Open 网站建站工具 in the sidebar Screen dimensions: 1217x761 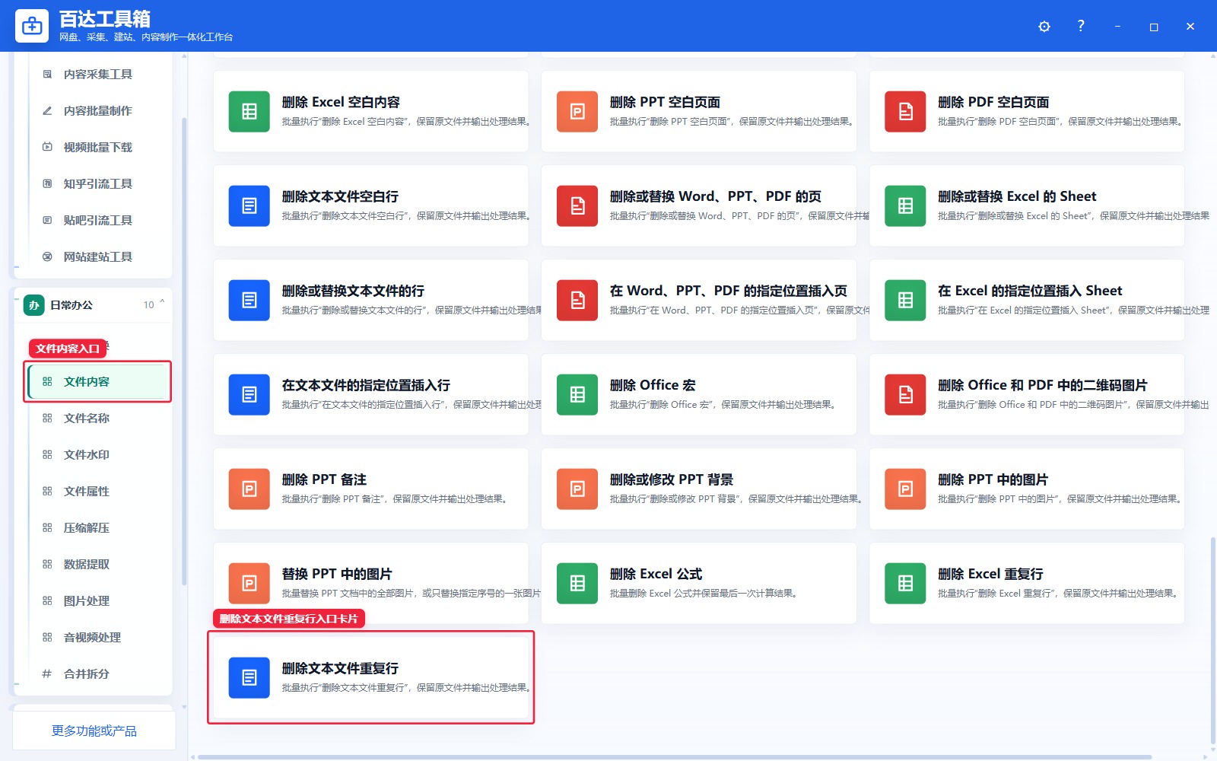pos(97,257)
